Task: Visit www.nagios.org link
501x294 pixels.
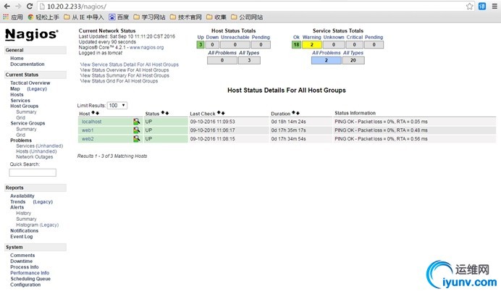Action: [147, 47]
